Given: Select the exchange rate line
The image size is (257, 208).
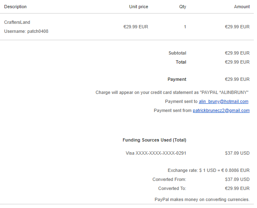Looking at the screenshot, I should coord(208,170).
